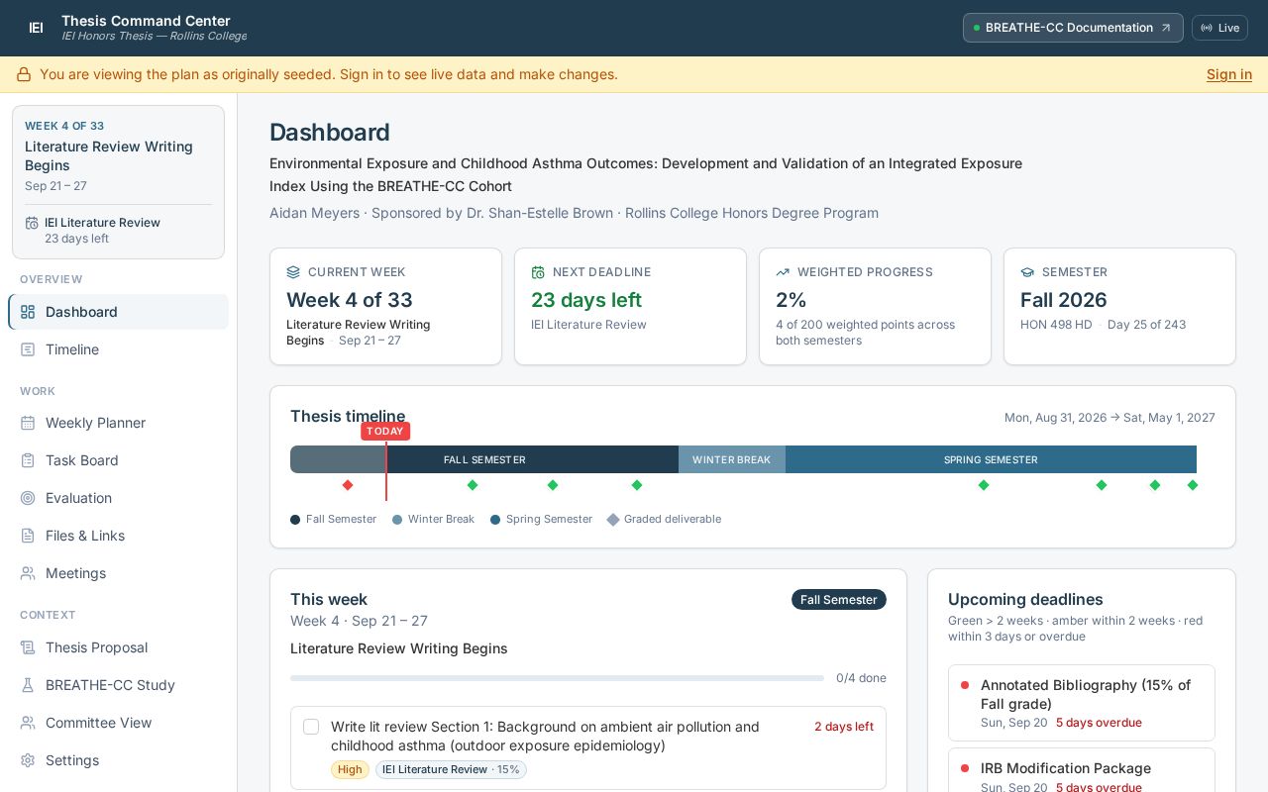Click the Thesis Proposal icon
This screenshot has height=792, width=1268.
[28, 647]
